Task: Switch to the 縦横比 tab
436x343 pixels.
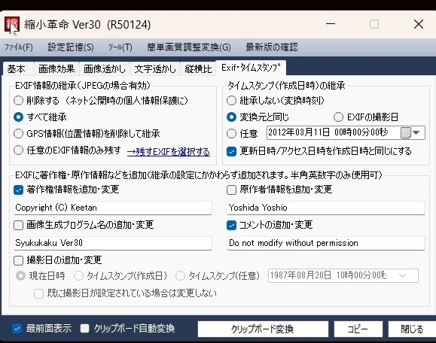Action: pos(198,68)
